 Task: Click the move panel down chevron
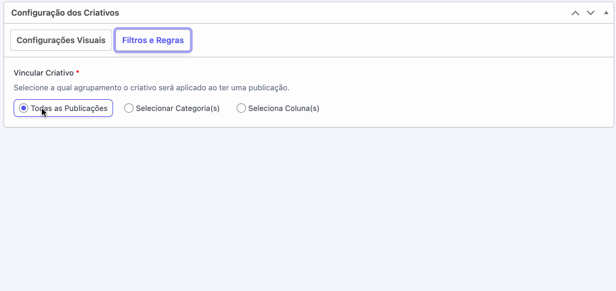click(591, 13)
